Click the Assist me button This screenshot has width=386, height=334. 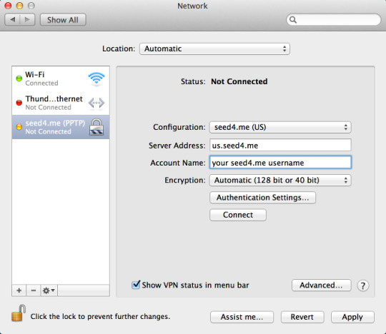coord(242,317)
